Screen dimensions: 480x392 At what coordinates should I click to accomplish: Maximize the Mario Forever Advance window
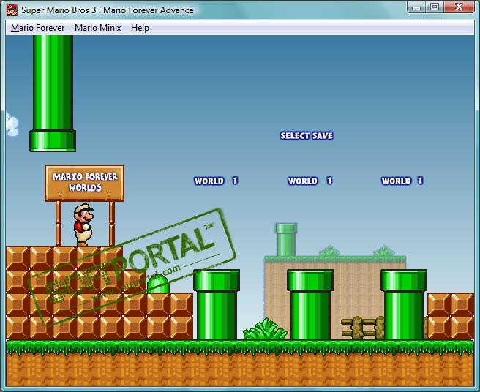434,7
